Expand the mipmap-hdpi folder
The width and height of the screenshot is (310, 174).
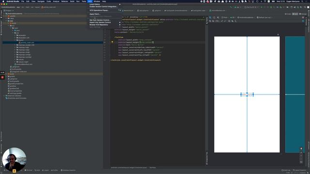tap(15, 47)
